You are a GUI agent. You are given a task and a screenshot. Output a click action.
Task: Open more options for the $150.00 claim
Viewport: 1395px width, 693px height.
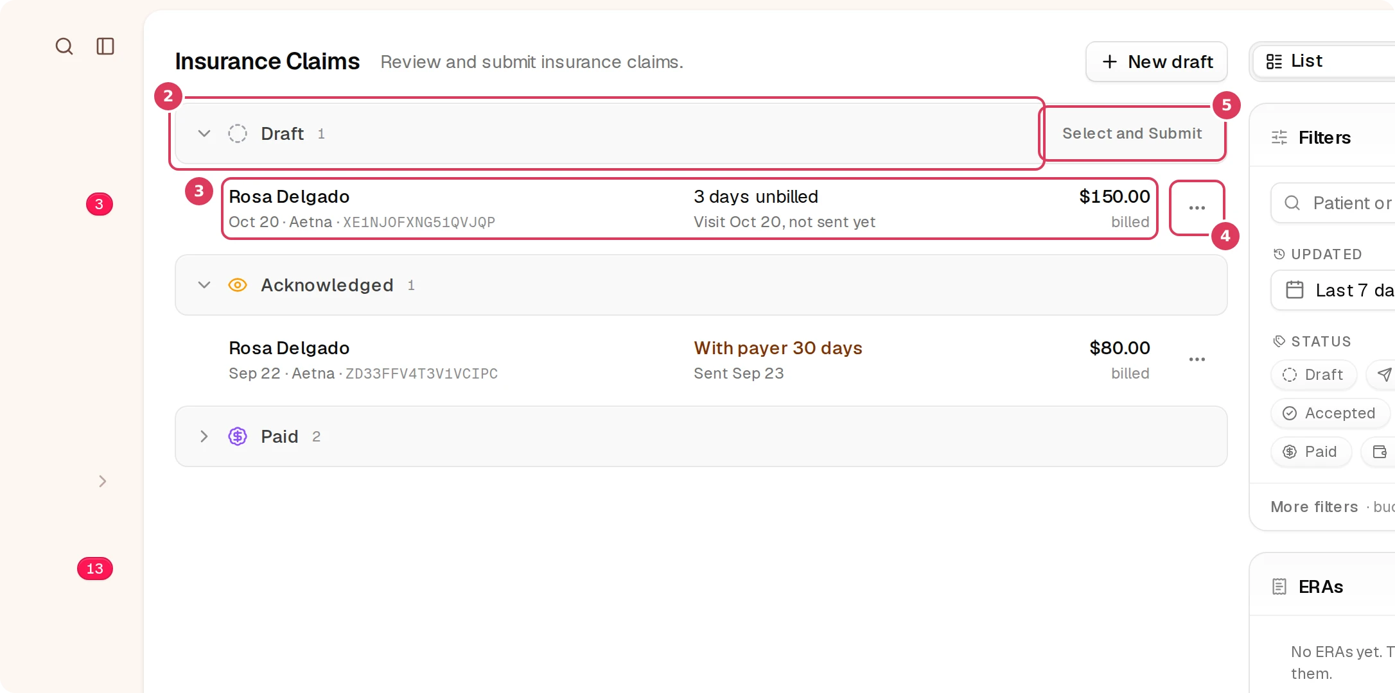(x=1197, y=208)
